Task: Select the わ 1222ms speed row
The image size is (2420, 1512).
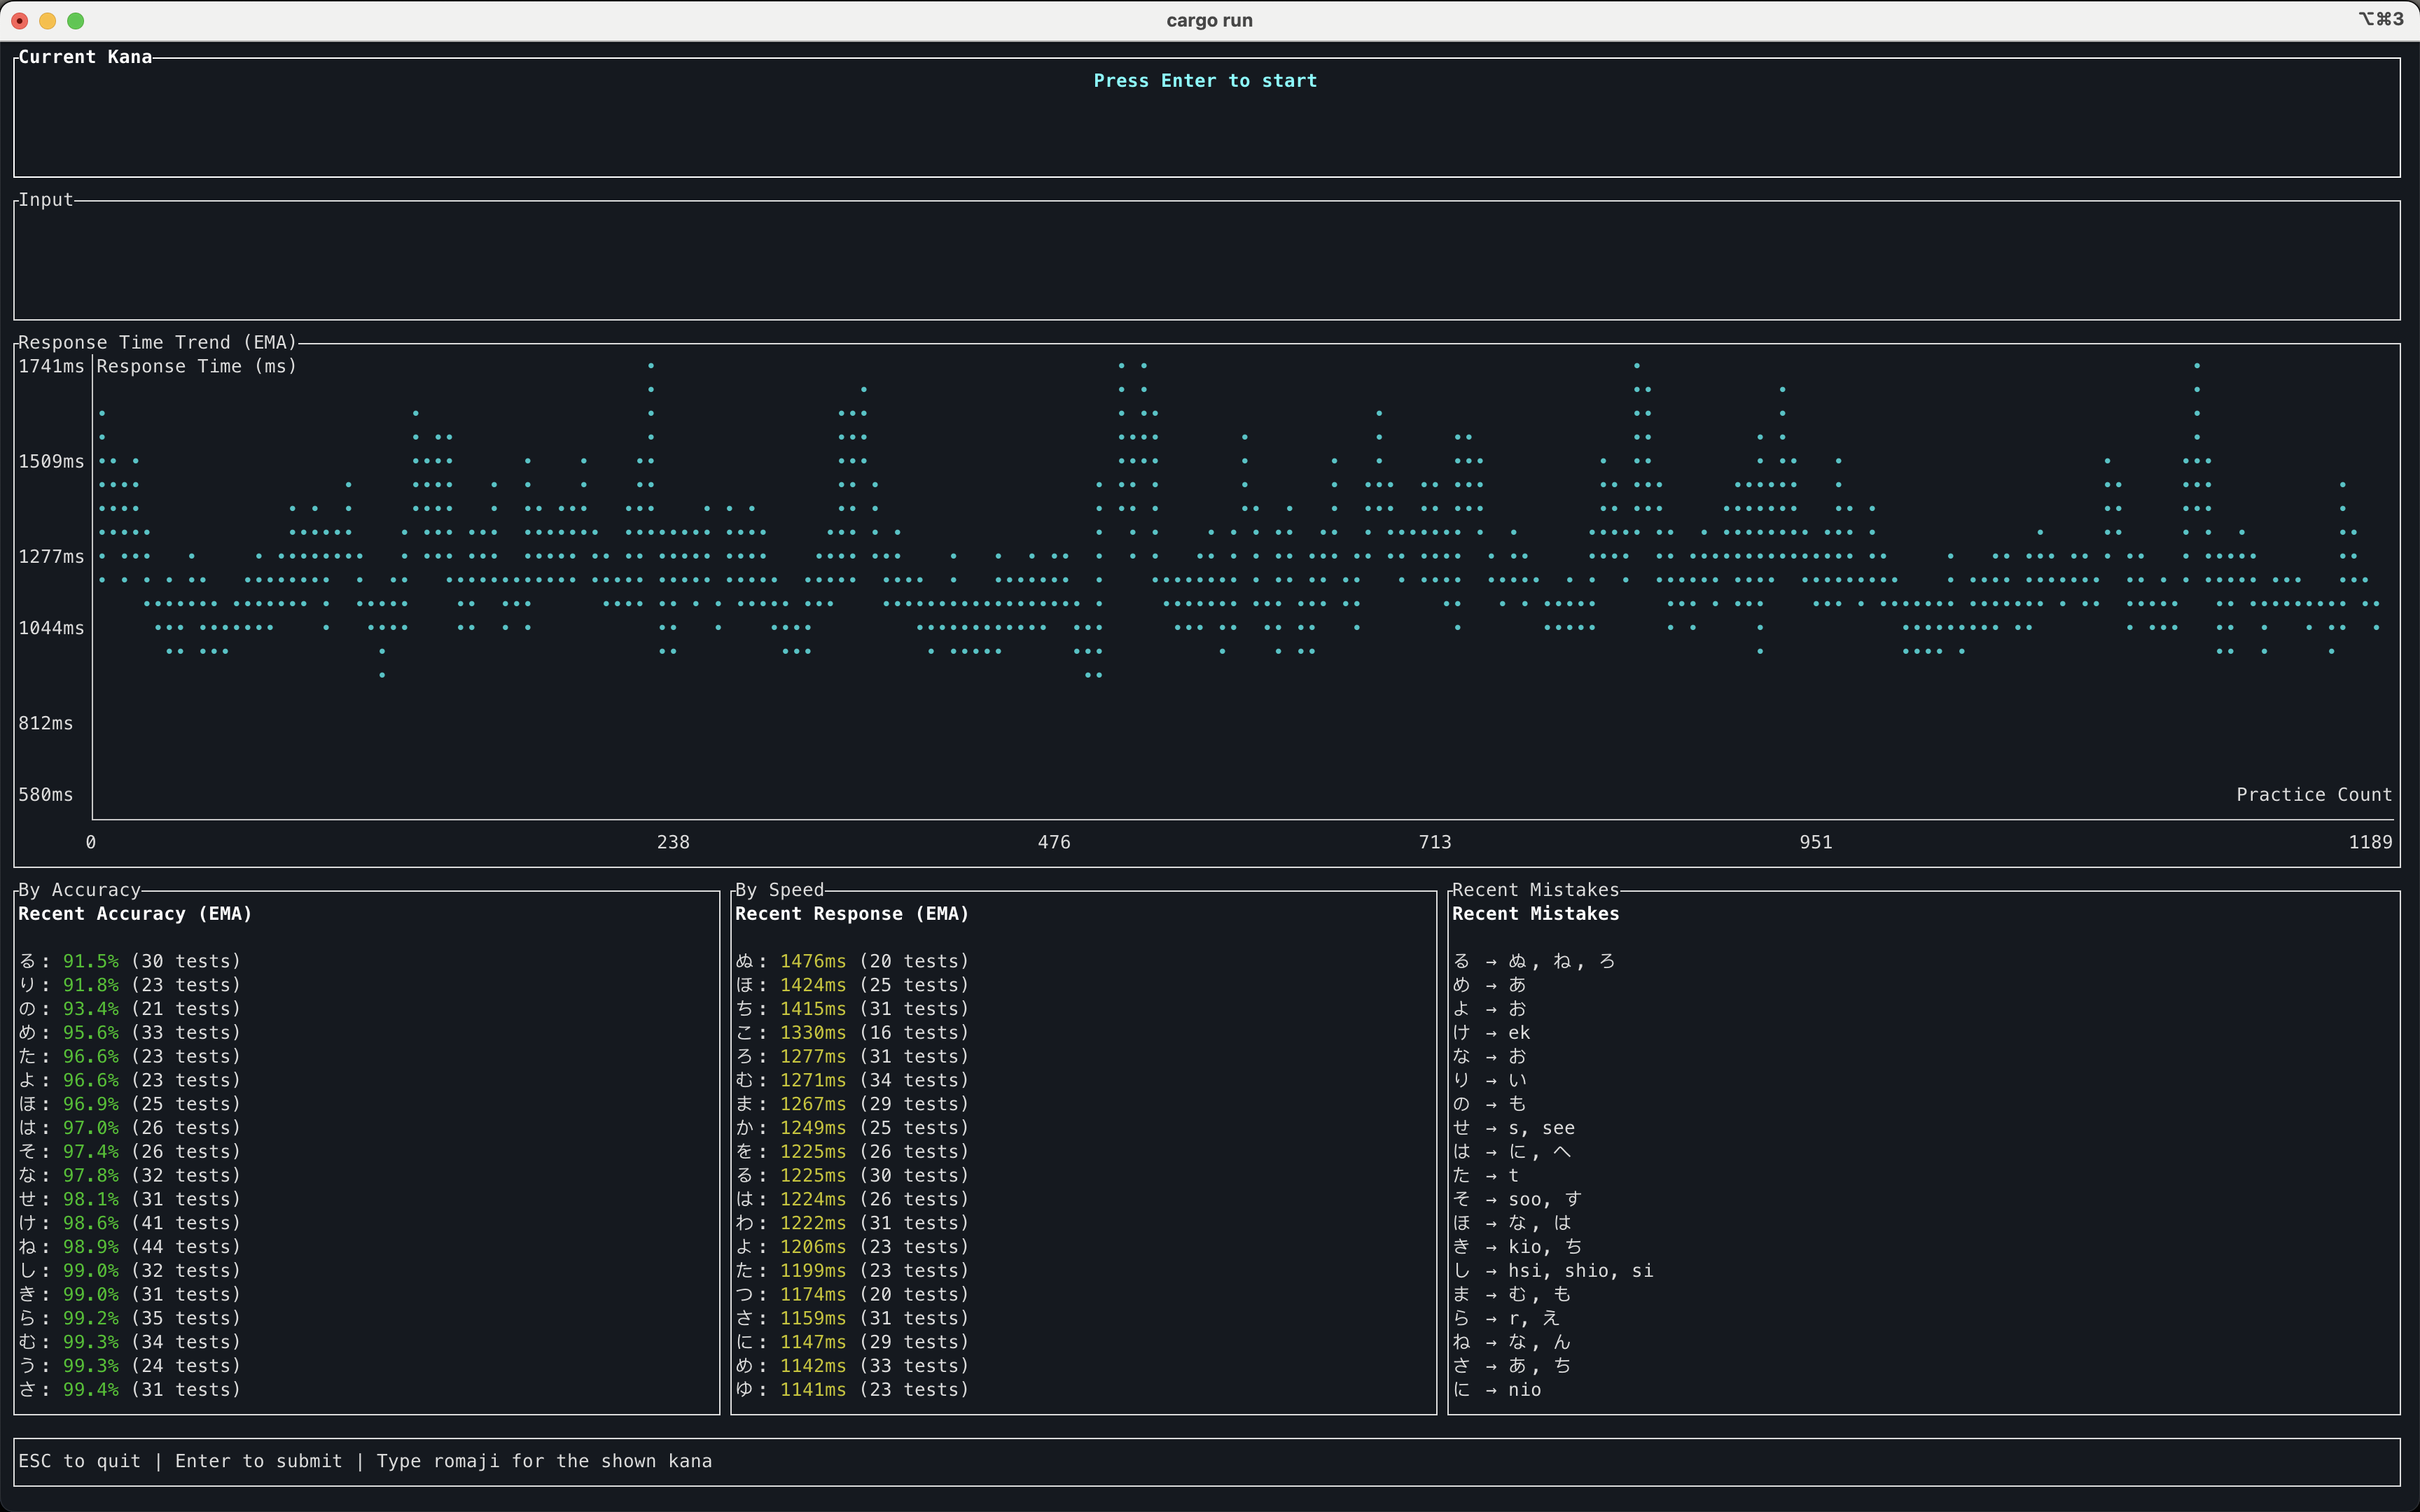Action: tap(852, 1223)
